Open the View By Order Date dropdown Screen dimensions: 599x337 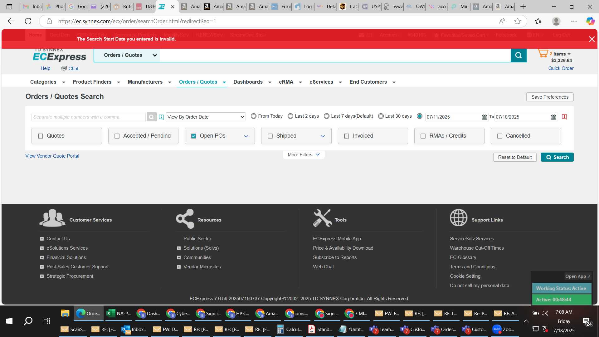(x=206, y=117)
